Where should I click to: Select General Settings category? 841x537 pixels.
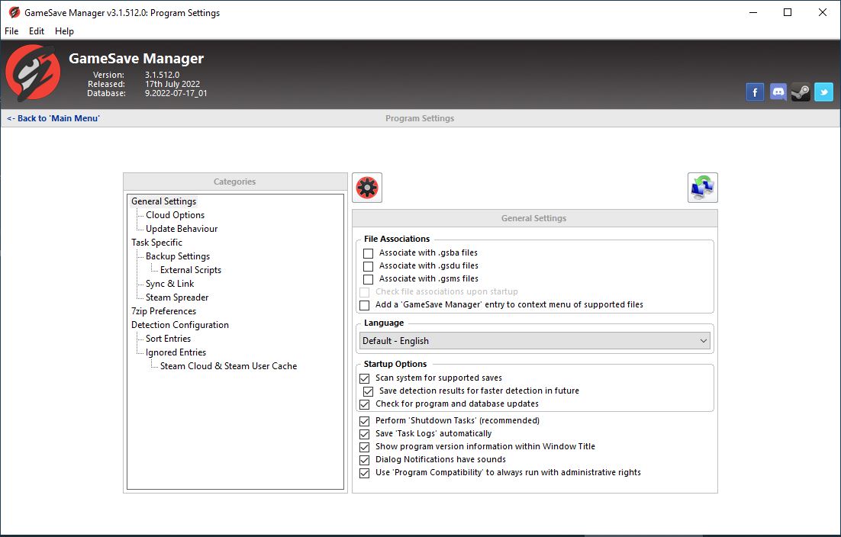click(163, 201)
